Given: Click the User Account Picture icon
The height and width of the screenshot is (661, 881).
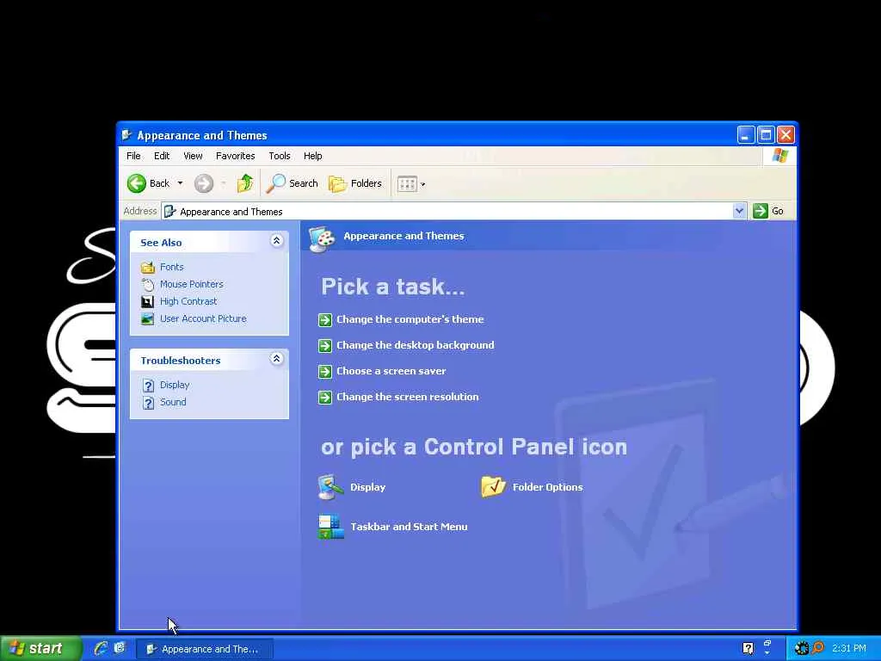Looking at the screenshot, I should (148, 319).
